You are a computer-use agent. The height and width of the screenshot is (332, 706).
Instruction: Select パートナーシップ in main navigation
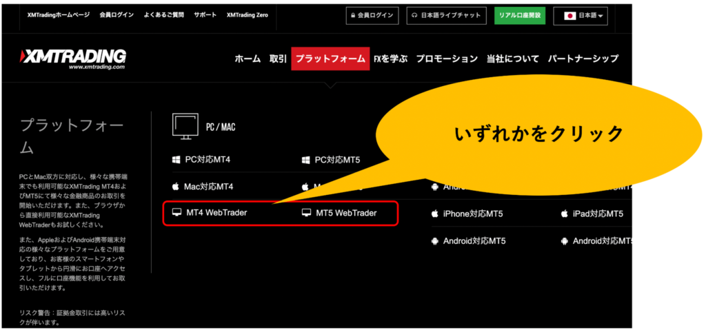583,59
